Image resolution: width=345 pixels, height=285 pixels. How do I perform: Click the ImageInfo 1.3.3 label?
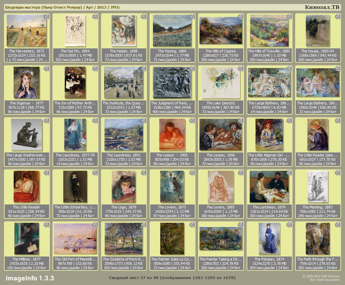point(30,278)
